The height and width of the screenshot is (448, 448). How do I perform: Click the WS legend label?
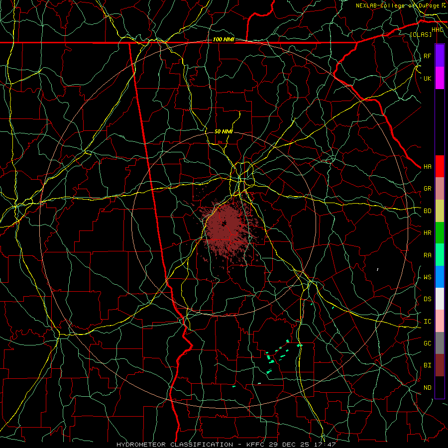click(427, 277)
